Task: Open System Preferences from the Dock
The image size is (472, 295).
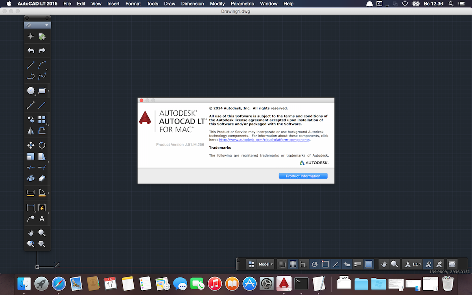Action: coord(267,283)
